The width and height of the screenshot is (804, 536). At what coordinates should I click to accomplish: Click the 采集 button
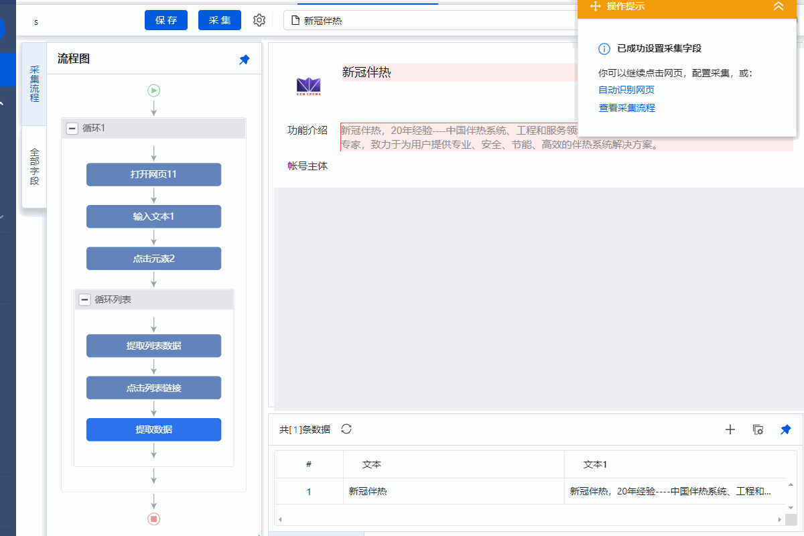pos(220,20)
